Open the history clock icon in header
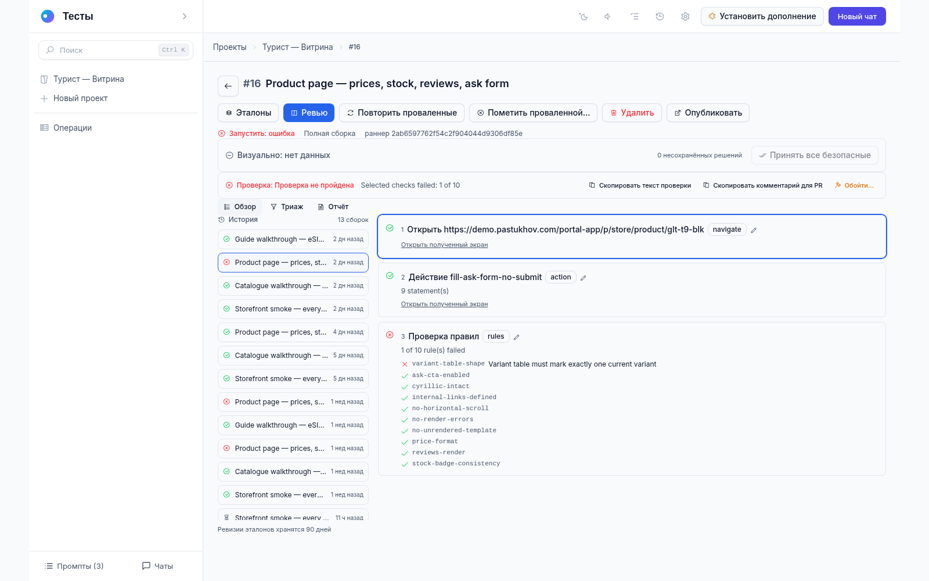The width and height of the screenshot is (929, 581). tap(660, 16)
